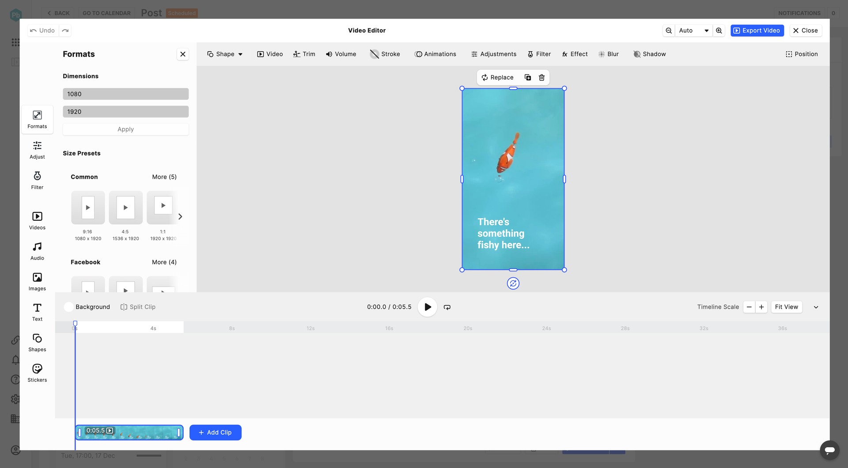Open the Adjustments toolbar option
The image size is (848, 468).
pos(494,54)
